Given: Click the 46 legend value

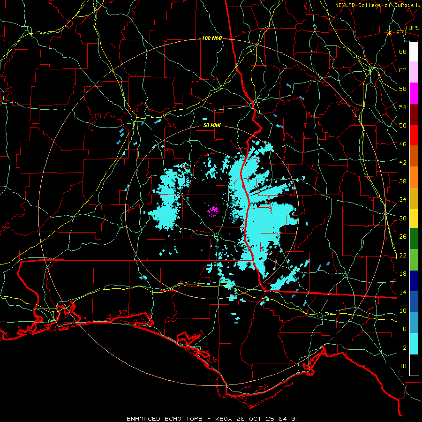Looking at the screenshot, I should tap(403, 144).
